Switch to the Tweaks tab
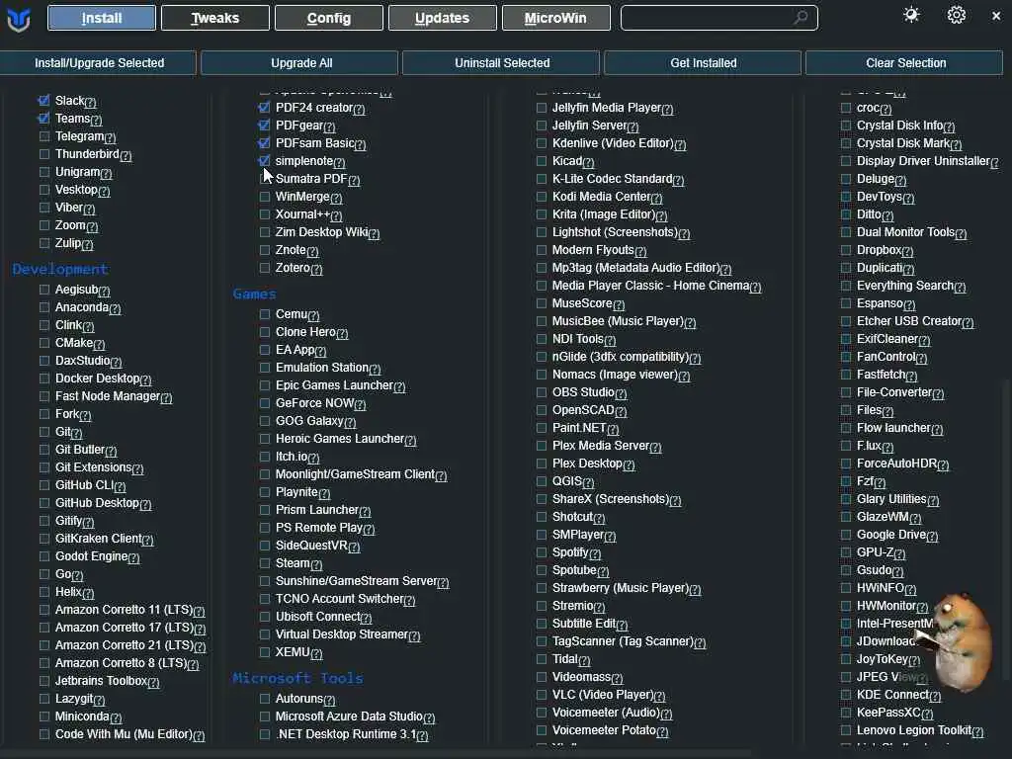 click(214, 18)
